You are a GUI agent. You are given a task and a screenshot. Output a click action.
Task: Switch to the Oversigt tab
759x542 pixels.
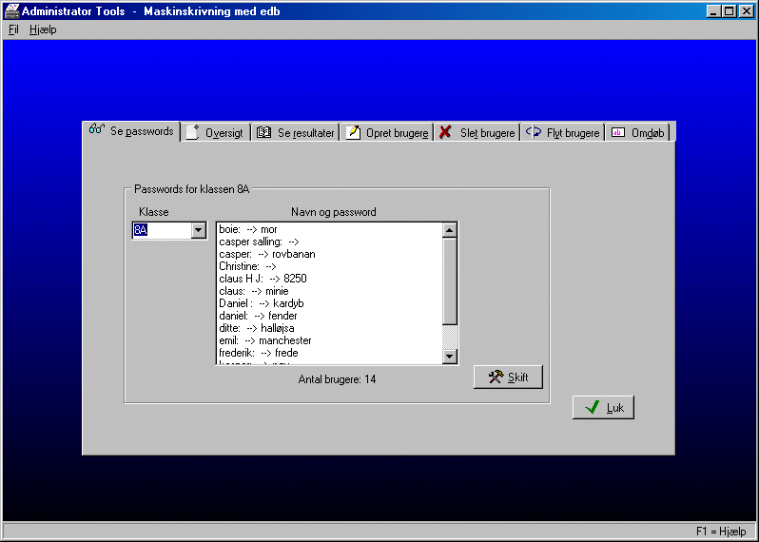click(216, 132)
